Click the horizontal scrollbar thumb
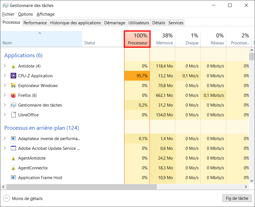255x207 pixels. tap(82, 187)
